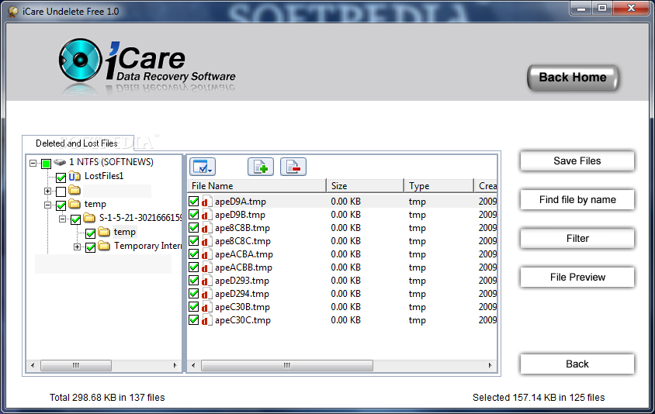
Task: Select the Deleted and Lost Files tab
Action: coord(78,143)
